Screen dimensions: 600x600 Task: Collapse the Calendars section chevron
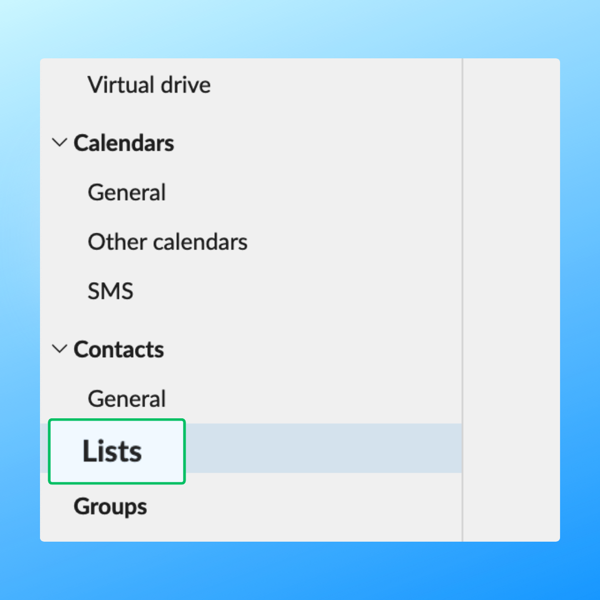click(58, 143)
